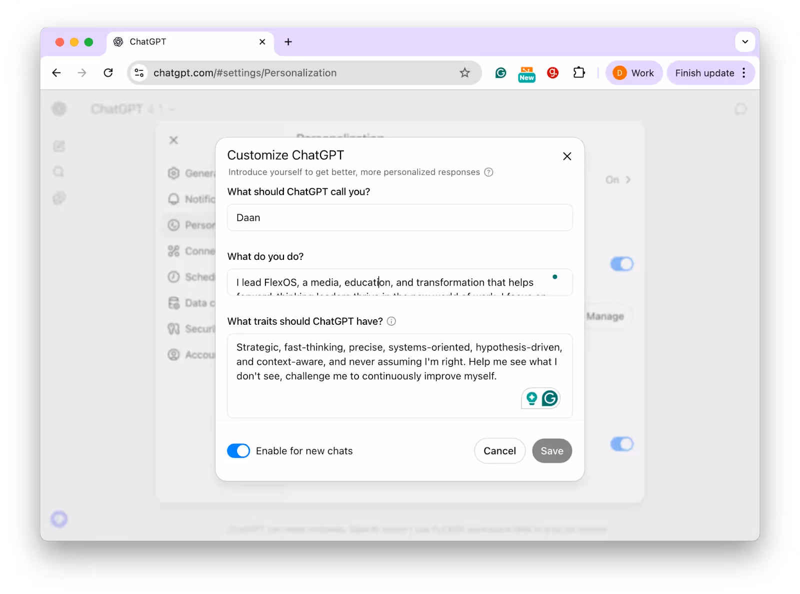
Task: Bookmark this page with the star
Action: pos(465,73)
